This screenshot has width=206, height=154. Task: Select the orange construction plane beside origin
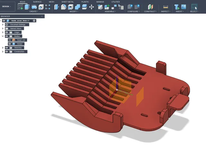click(x=140, y=97)
